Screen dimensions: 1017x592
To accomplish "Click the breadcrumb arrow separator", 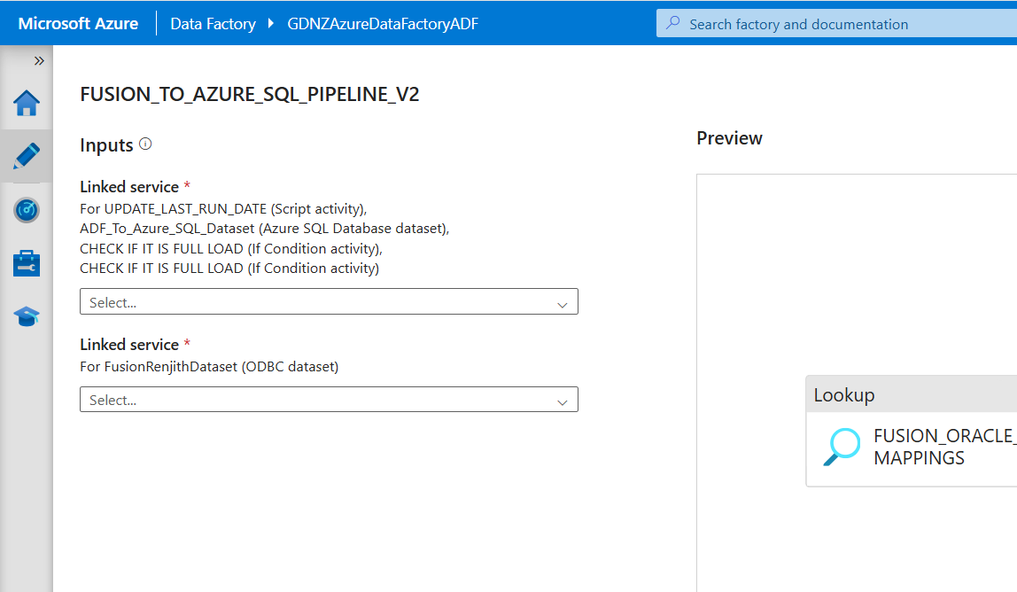I will tap(271, 23).
